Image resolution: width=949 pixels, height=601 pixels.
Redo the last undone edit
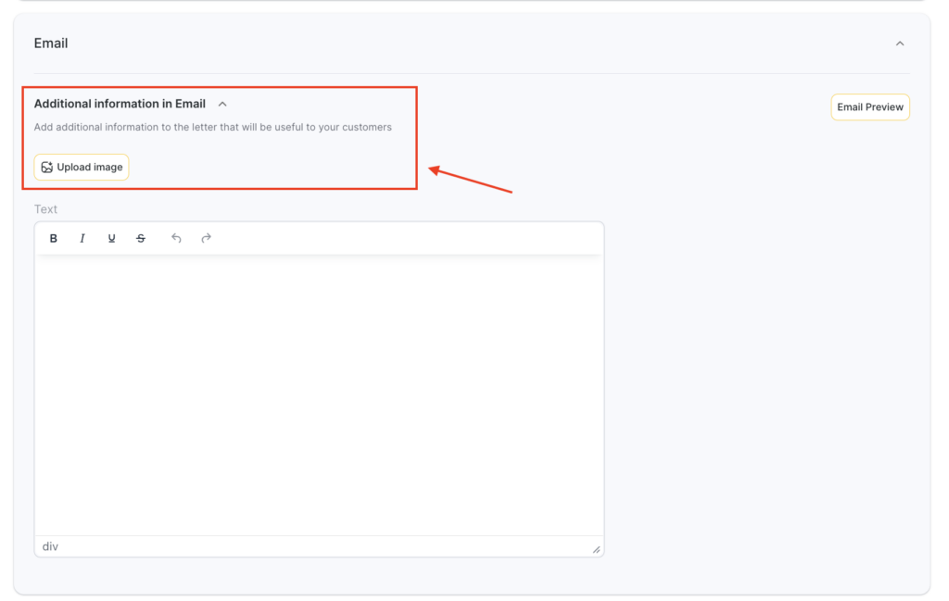[x=207, y=238]
